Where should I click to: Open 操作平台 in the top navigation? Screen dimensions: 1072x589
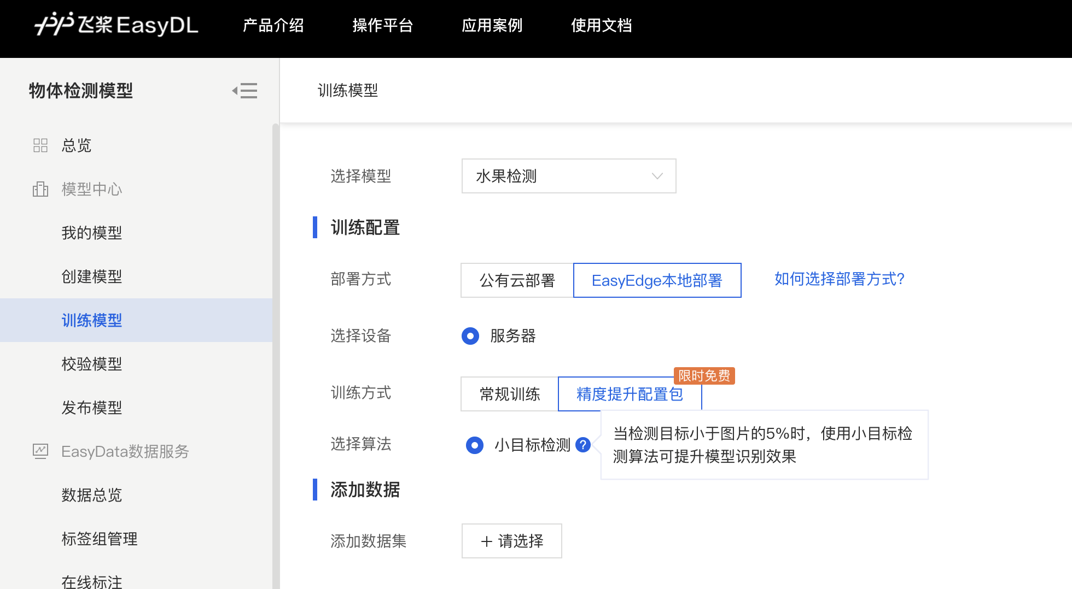pos(382,25)
